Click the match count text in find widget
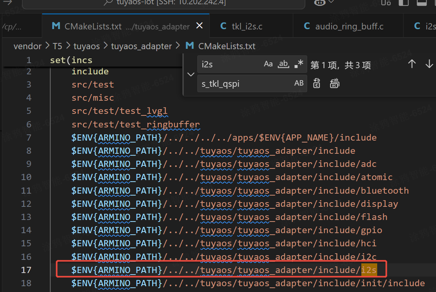 (340, 65)
